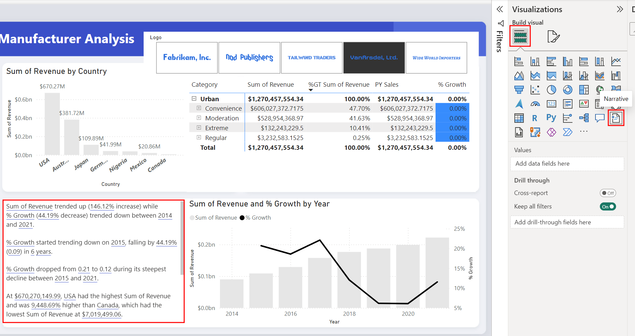Expand the Extreme row

[x=199, y=128]
